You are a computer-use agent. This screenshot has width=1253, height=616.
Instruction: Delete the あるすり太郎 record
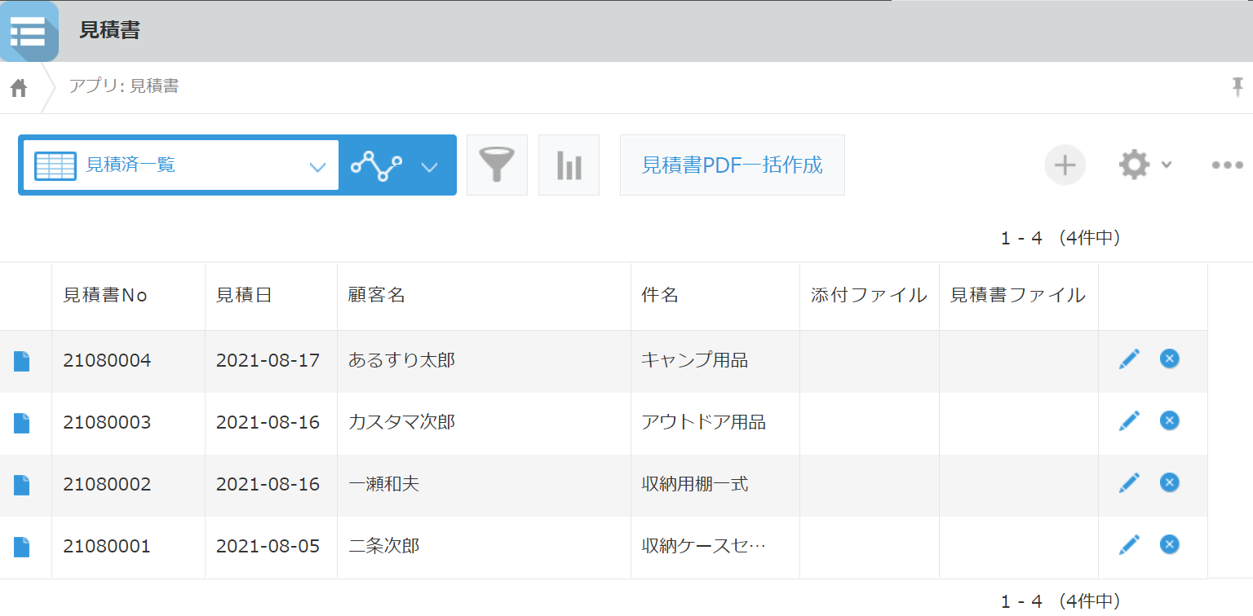pyautogui.click(x=1170, y=359)
